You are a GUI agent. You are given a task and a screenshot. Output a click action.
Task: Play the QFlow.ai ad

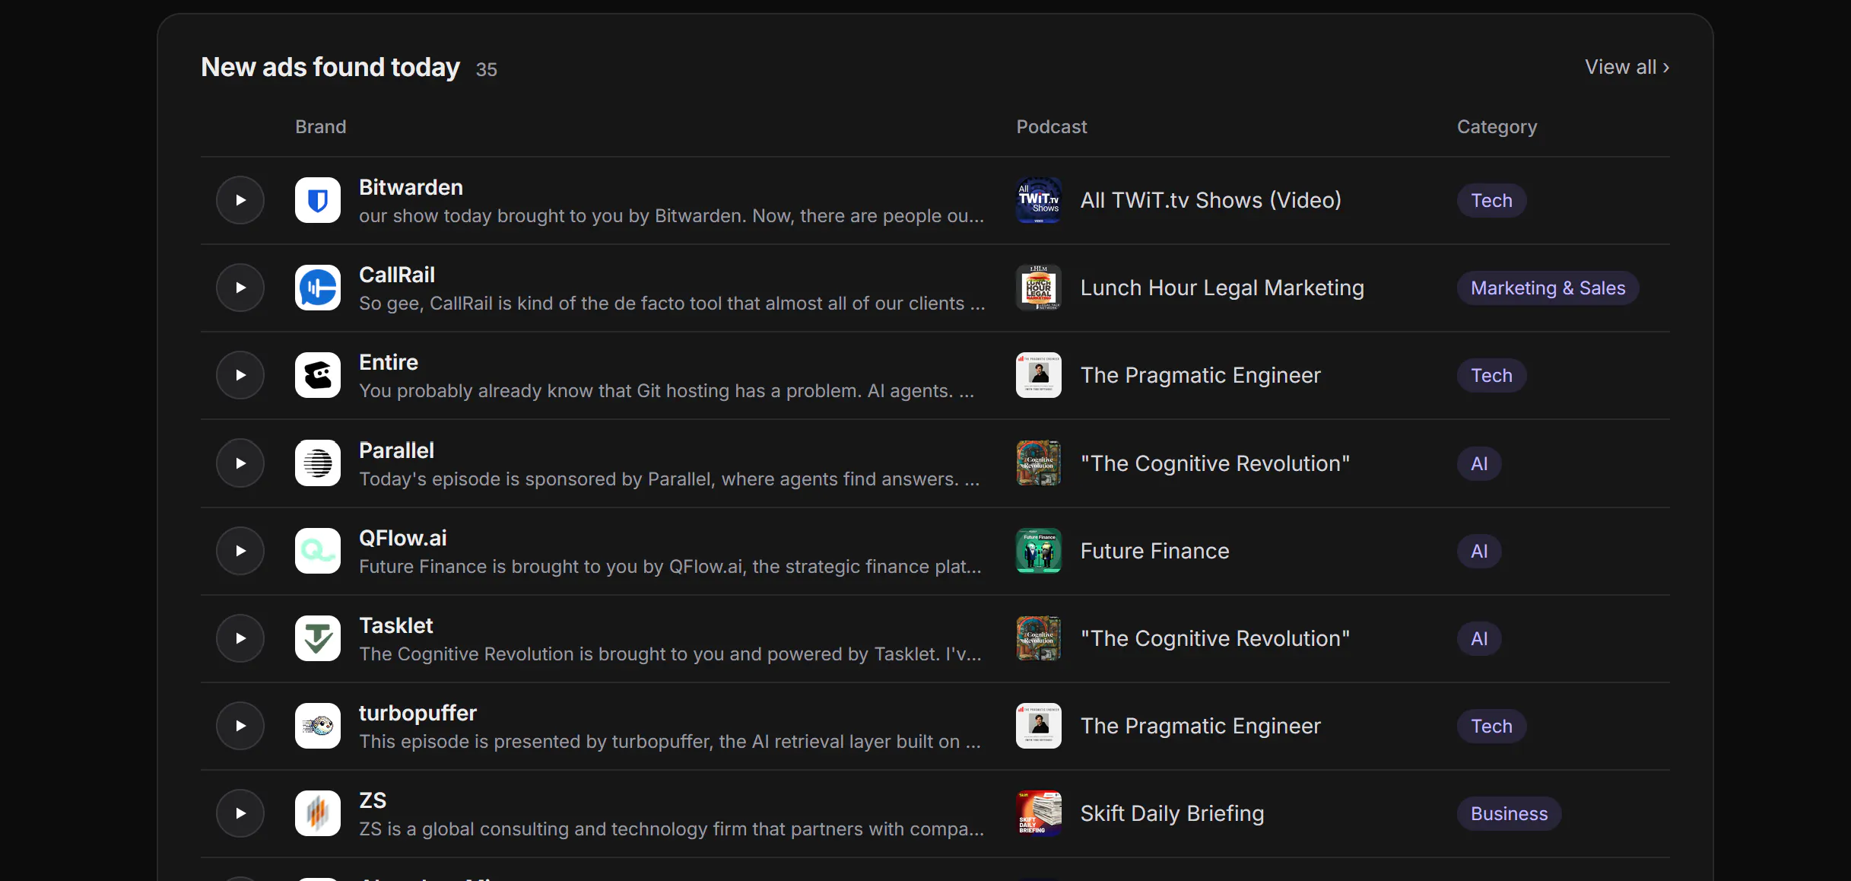point(240,551)
